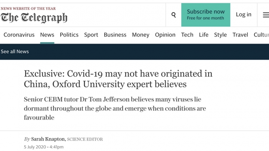Screen dimensions: 269x151
Task: Click See all News link
Action: [x=15, y=51]
